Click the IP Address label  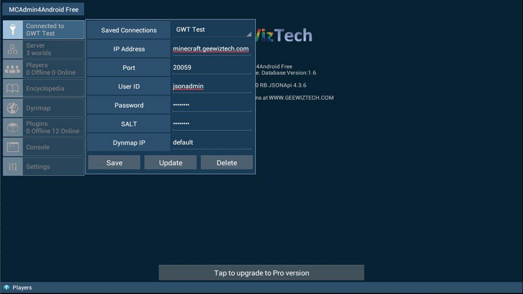click(x=129, y=49)
